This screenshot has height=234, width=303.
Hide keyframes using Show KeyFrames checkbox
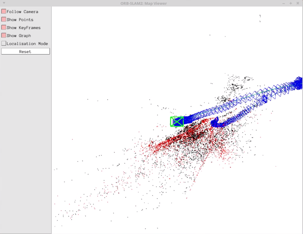[x=4, y=28]
